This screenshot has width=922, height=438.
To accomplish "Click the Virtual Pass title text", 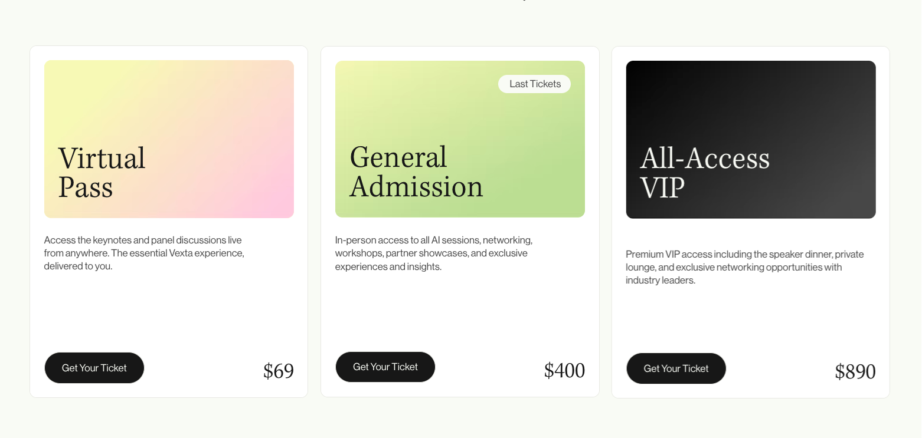I will tap(102, 173).
